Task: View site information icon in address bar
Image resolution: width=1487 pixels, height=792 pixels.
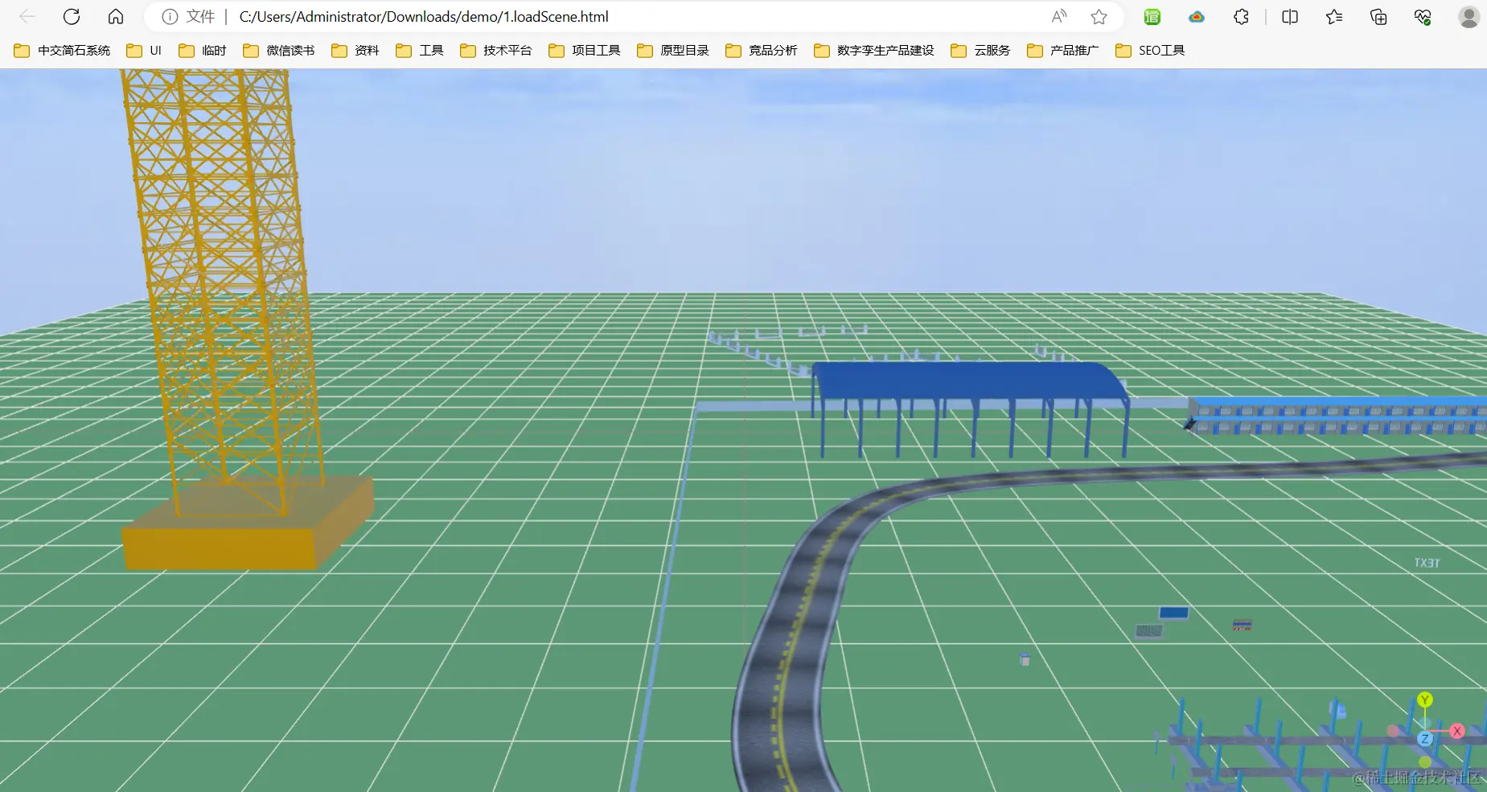Action: pyautogui.click(x=170, y=17)
